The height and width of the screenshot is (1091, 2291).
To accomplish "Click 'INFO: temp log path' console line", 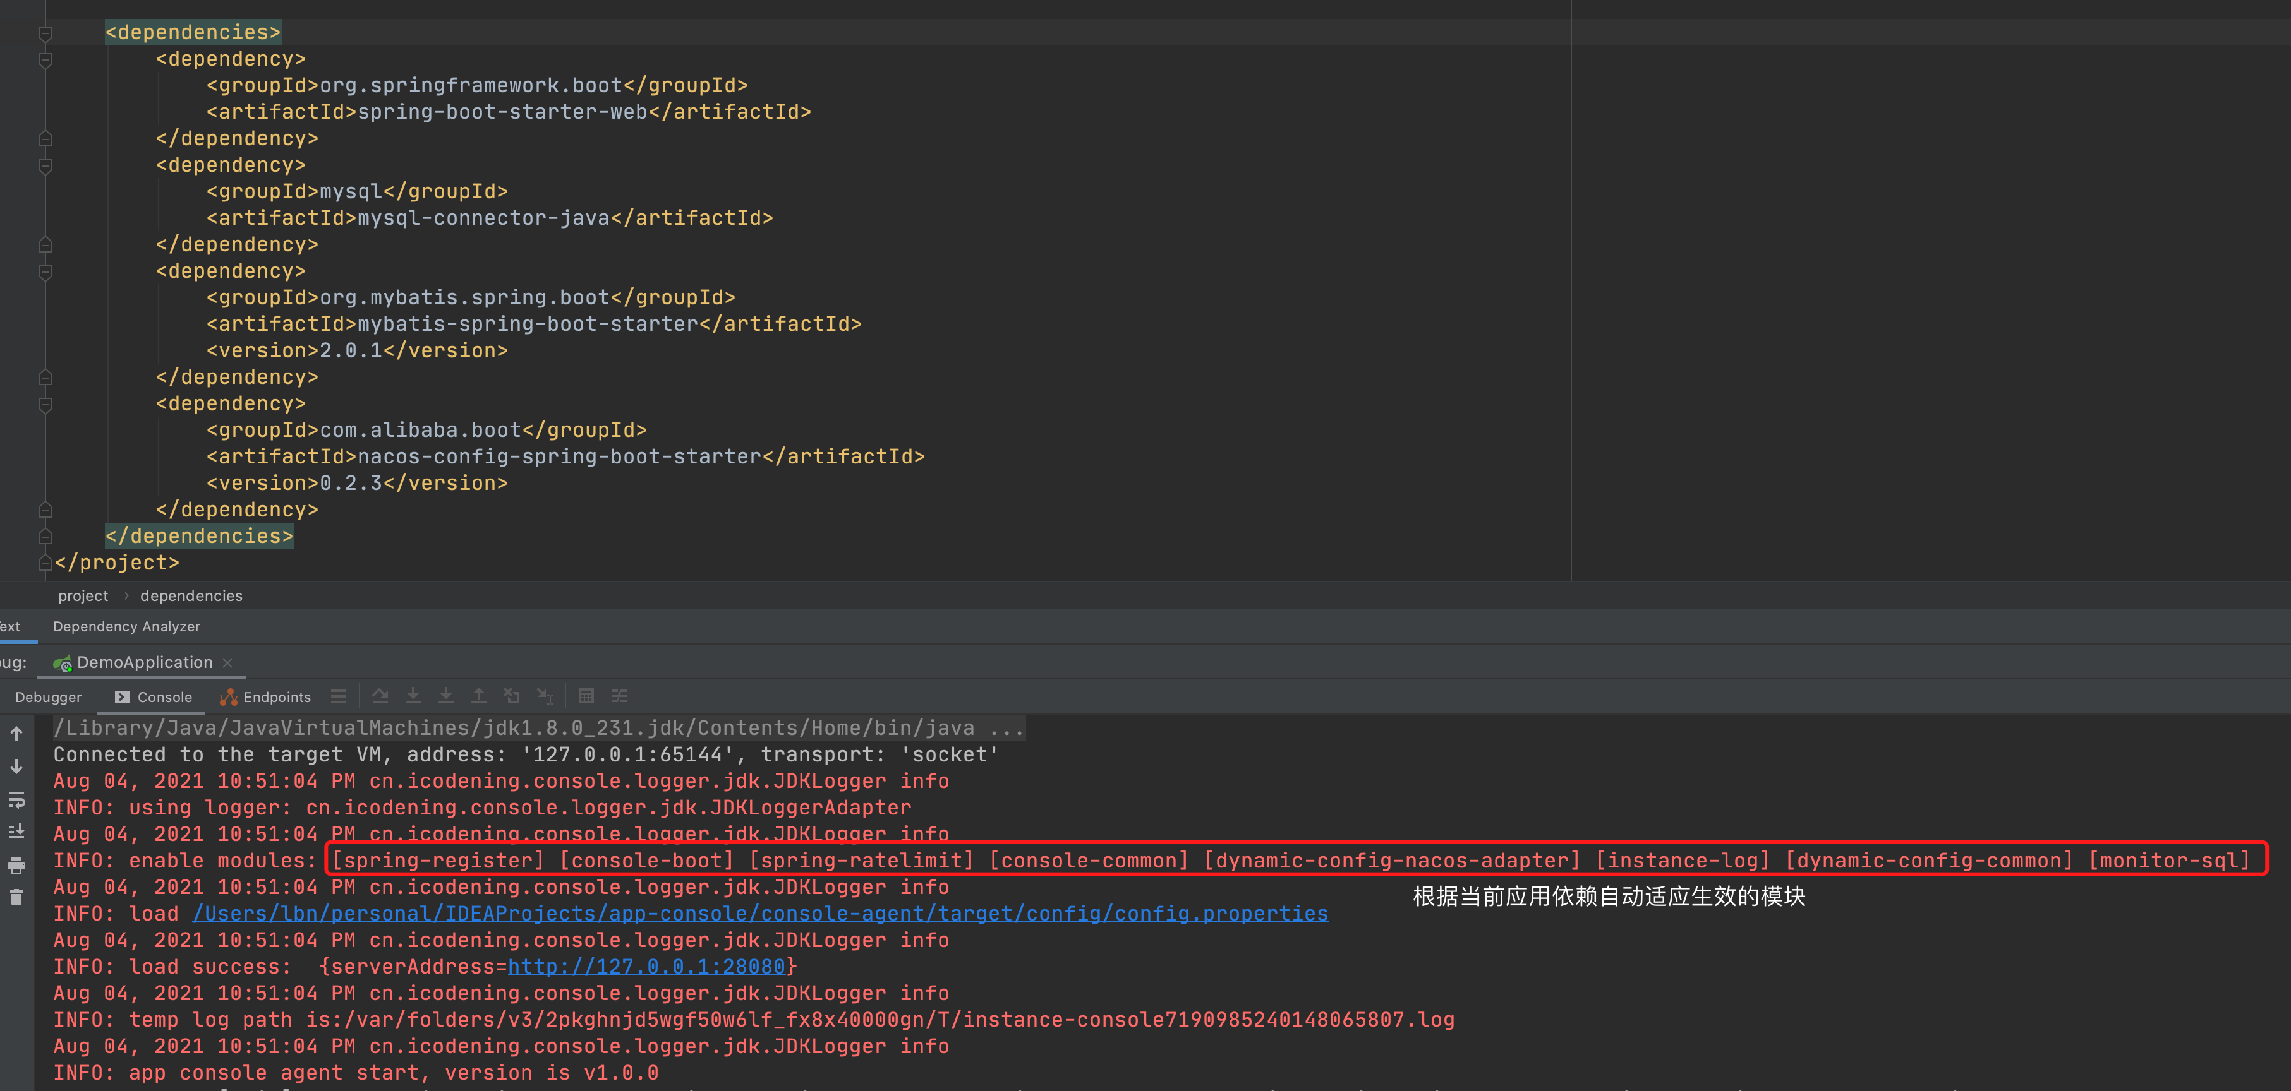I will [753, 1019].
